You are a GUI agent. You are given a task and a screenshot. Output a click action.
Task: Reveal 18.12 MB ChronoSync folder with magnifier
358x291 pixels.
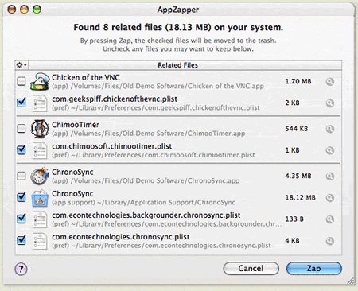pos(330,198)
